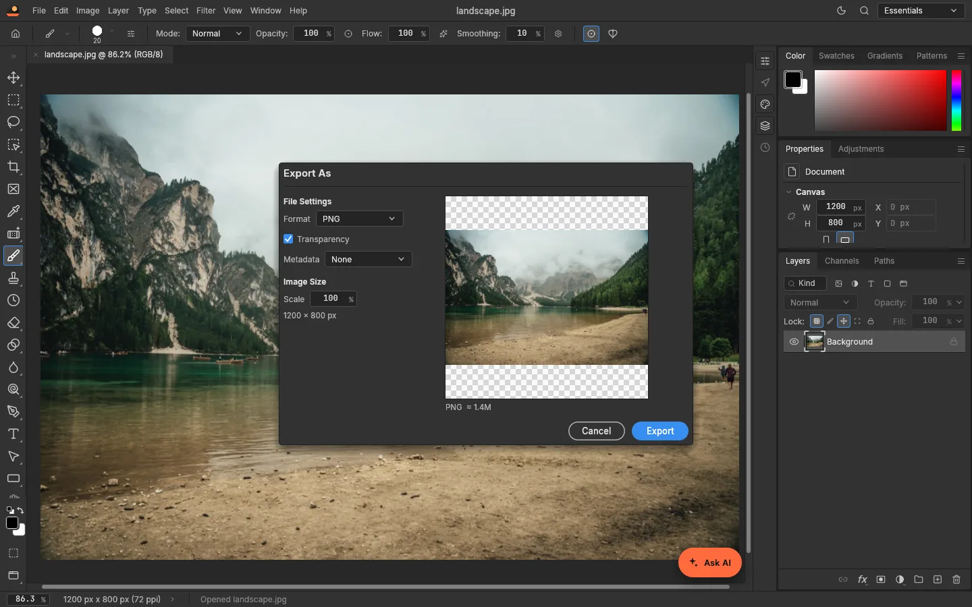972x607 pixels.
Task: Select the Type tool
Action: coord(13,434)
